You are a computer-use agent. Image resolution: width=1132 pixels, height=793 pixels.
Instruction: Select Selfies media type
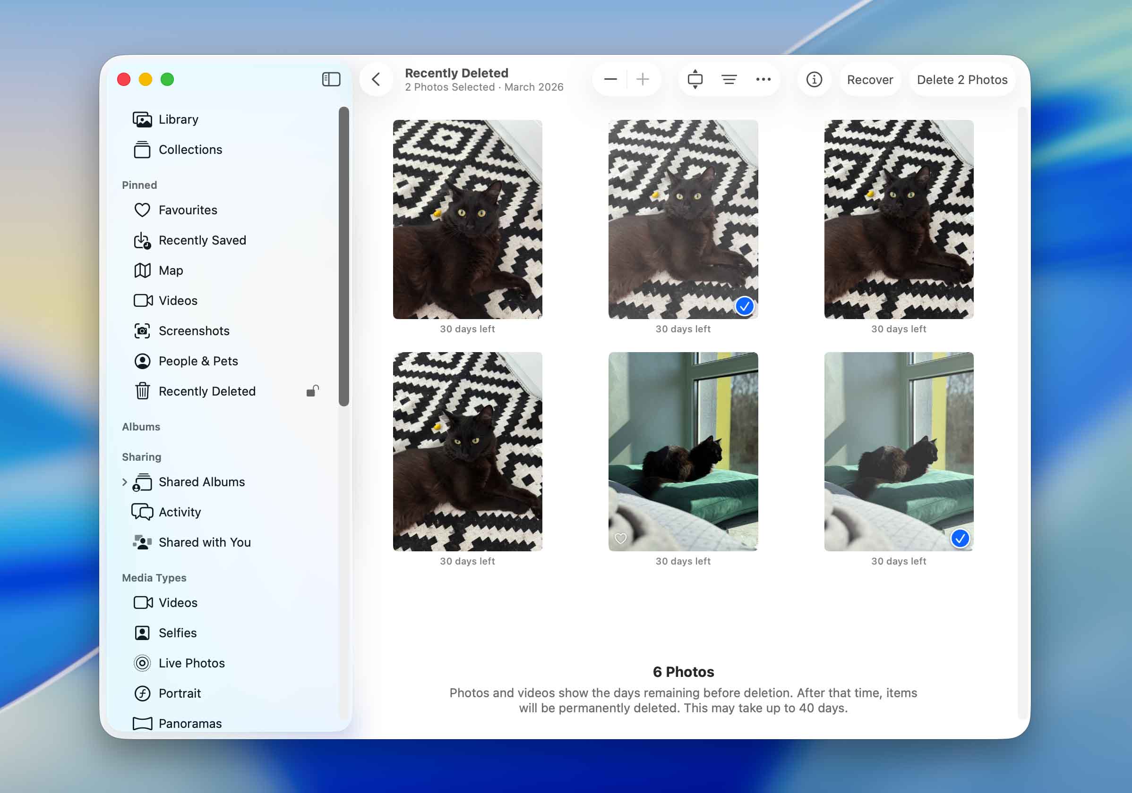[227, 633]
